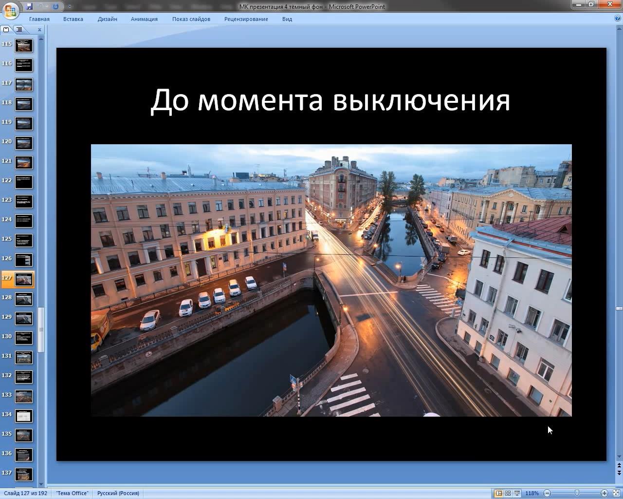Select slide 122 thumbnail
Screen dimensions: 623x499
point(24,182)
